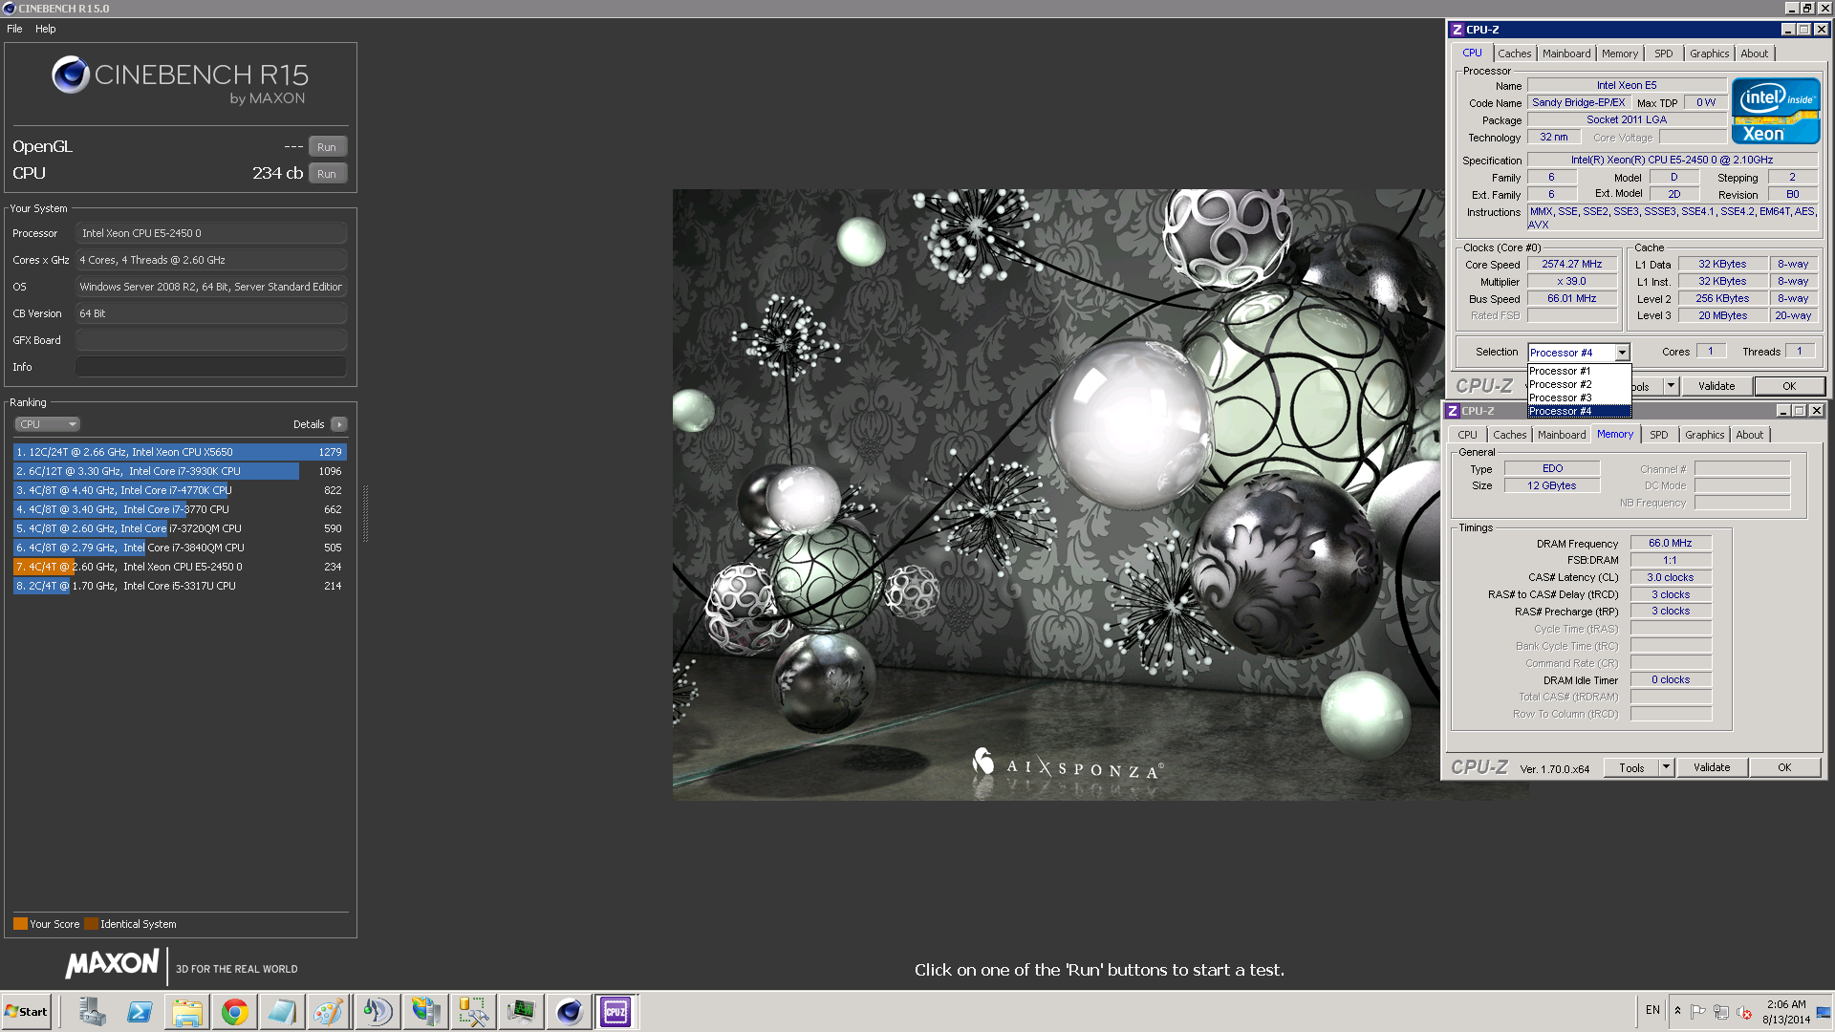1835x1032 pixels.
Task: Click the Cinebench title bar app icon
Action: tap(10, 9)
